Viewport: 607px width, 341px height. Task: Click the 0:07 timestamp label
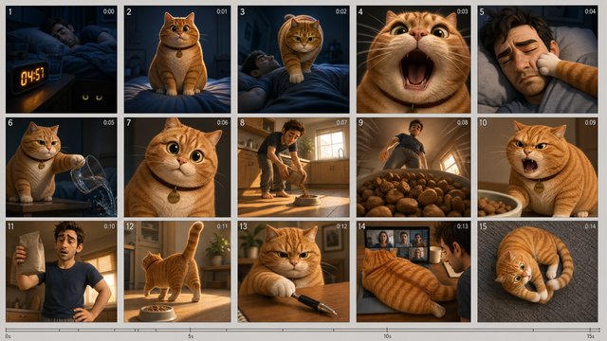(x=341, y=122)
